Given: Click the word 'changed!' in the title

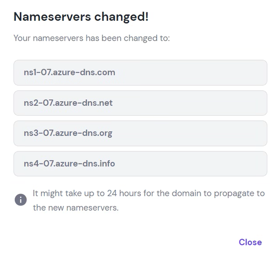Looking at the screenshot, I should (x=121, y=17).
